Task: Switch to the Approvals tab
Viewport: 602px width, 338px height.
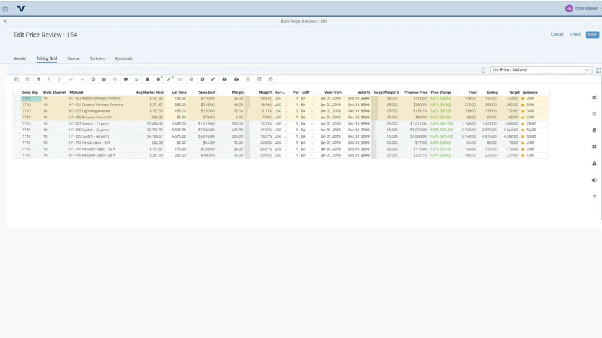Action: click(x=123, y=58)
